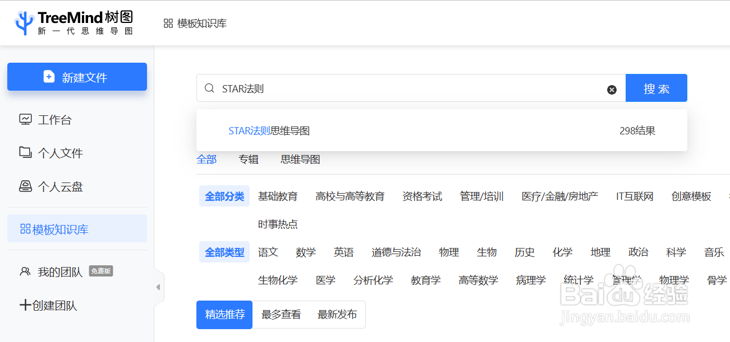Screen dimensions: 730x342
Task: Sort by 最多查看
Action: coord(281,315)
